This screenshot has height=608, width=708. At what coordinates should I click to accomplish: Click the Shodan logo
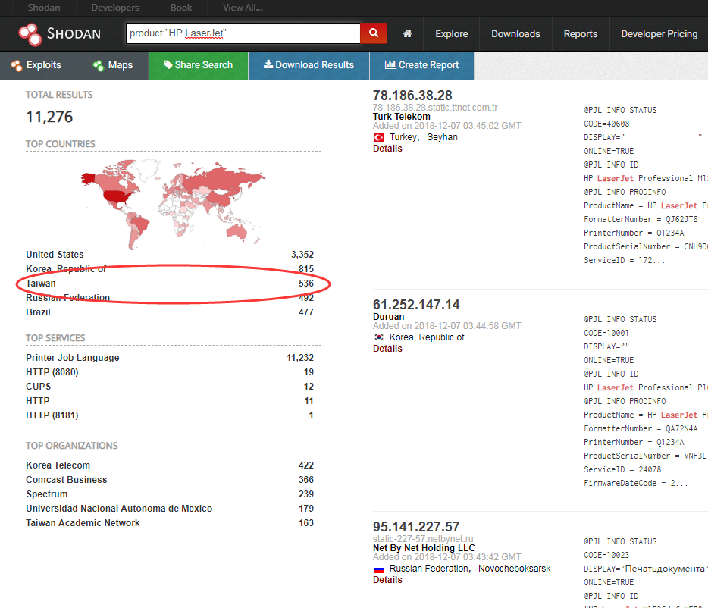tap(59, 34)
